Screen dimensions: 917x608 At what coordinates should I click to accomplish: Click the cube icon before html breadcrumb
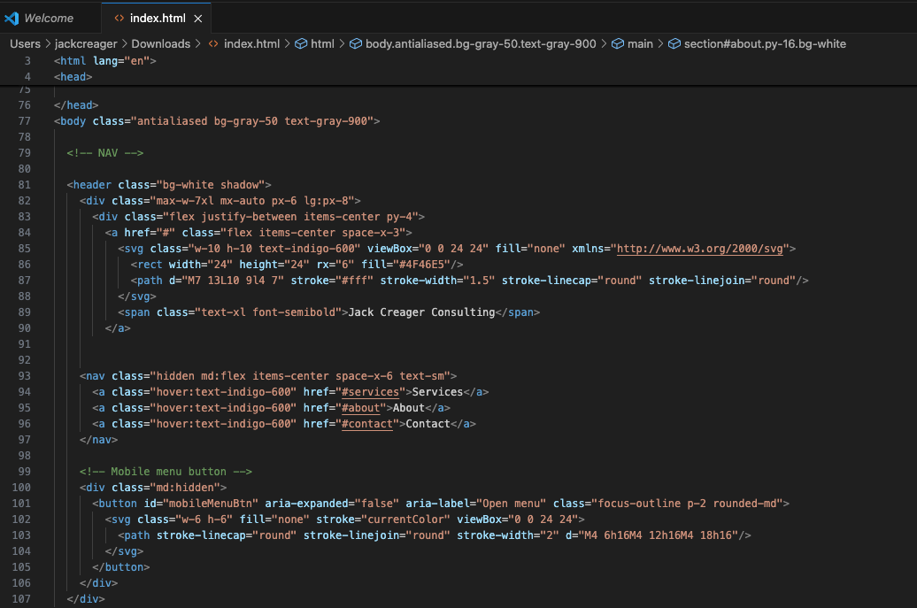coord(301,43)
